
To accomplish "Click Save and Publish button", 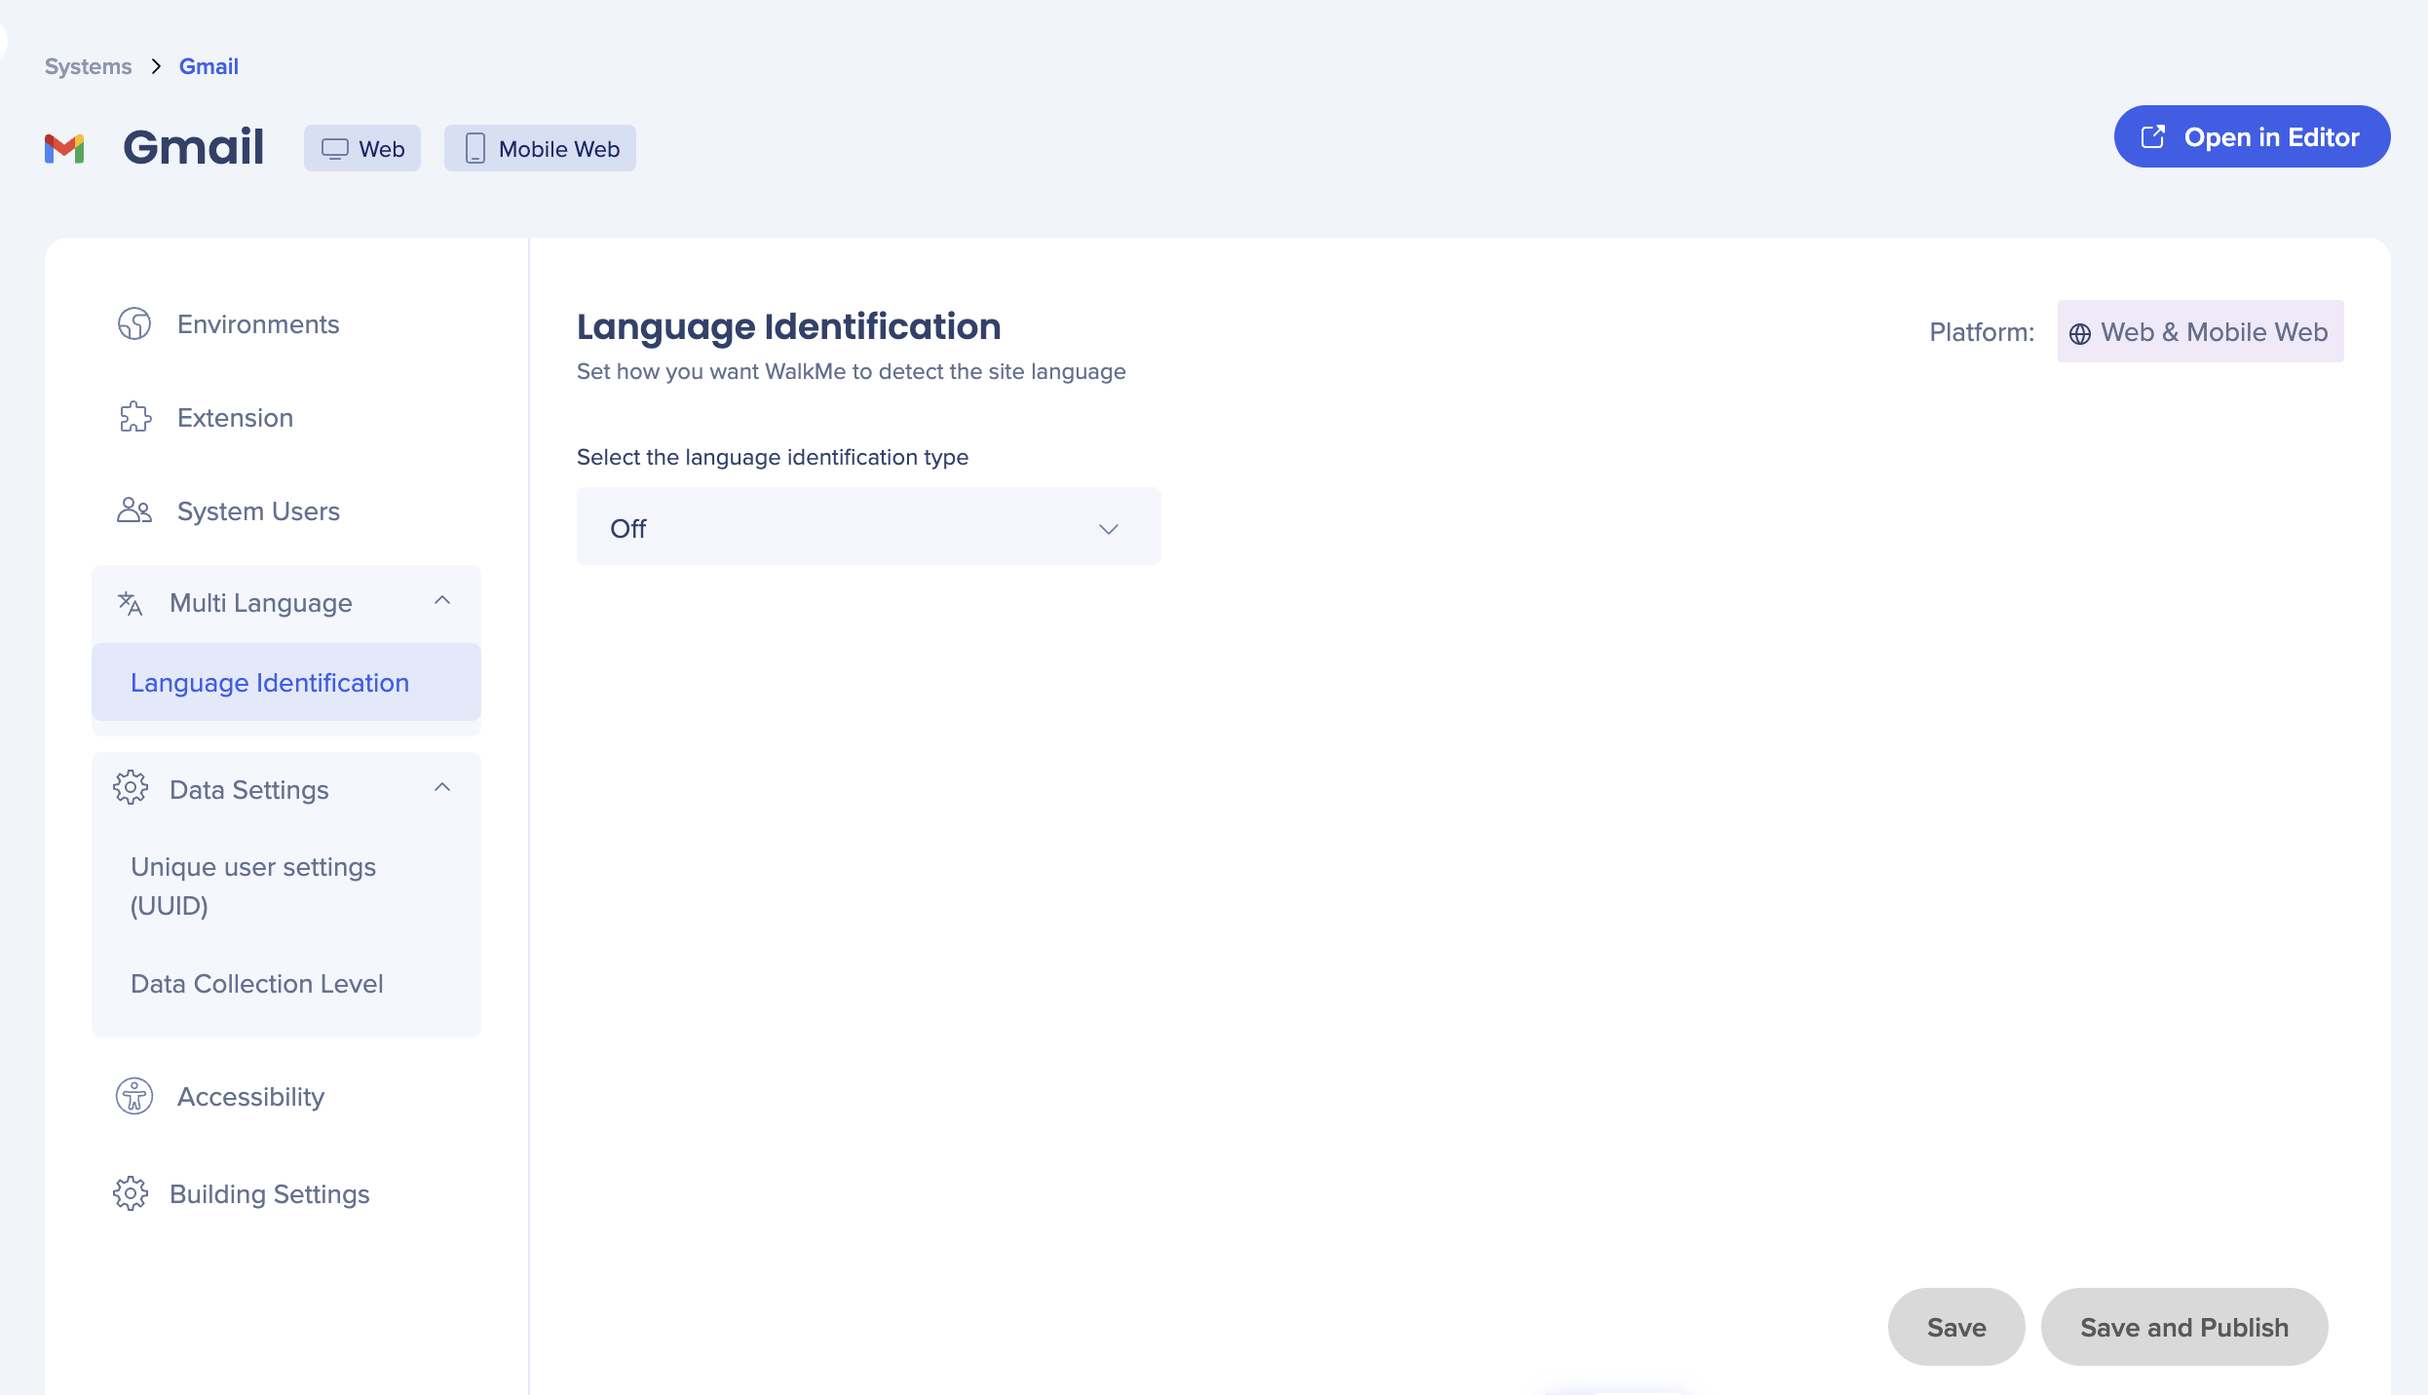I will pos(2184,1327).
